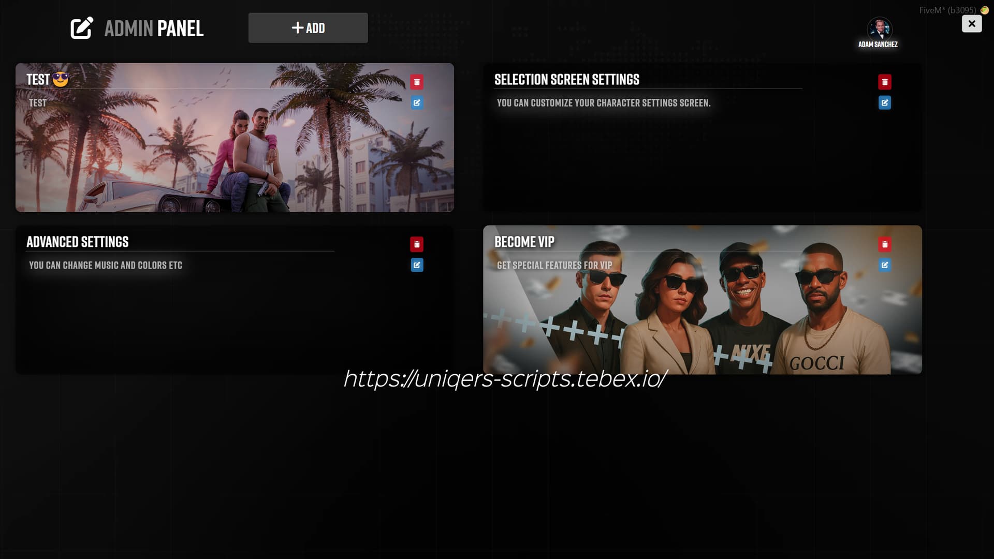Edit the Selection Screen Settings card
Image resolution: width=994 pixels, height=559 pixels.
(884, 102)
